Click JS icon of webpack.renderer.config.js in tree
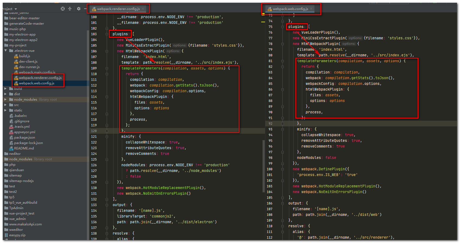460x243 pixels. (16, 78)
